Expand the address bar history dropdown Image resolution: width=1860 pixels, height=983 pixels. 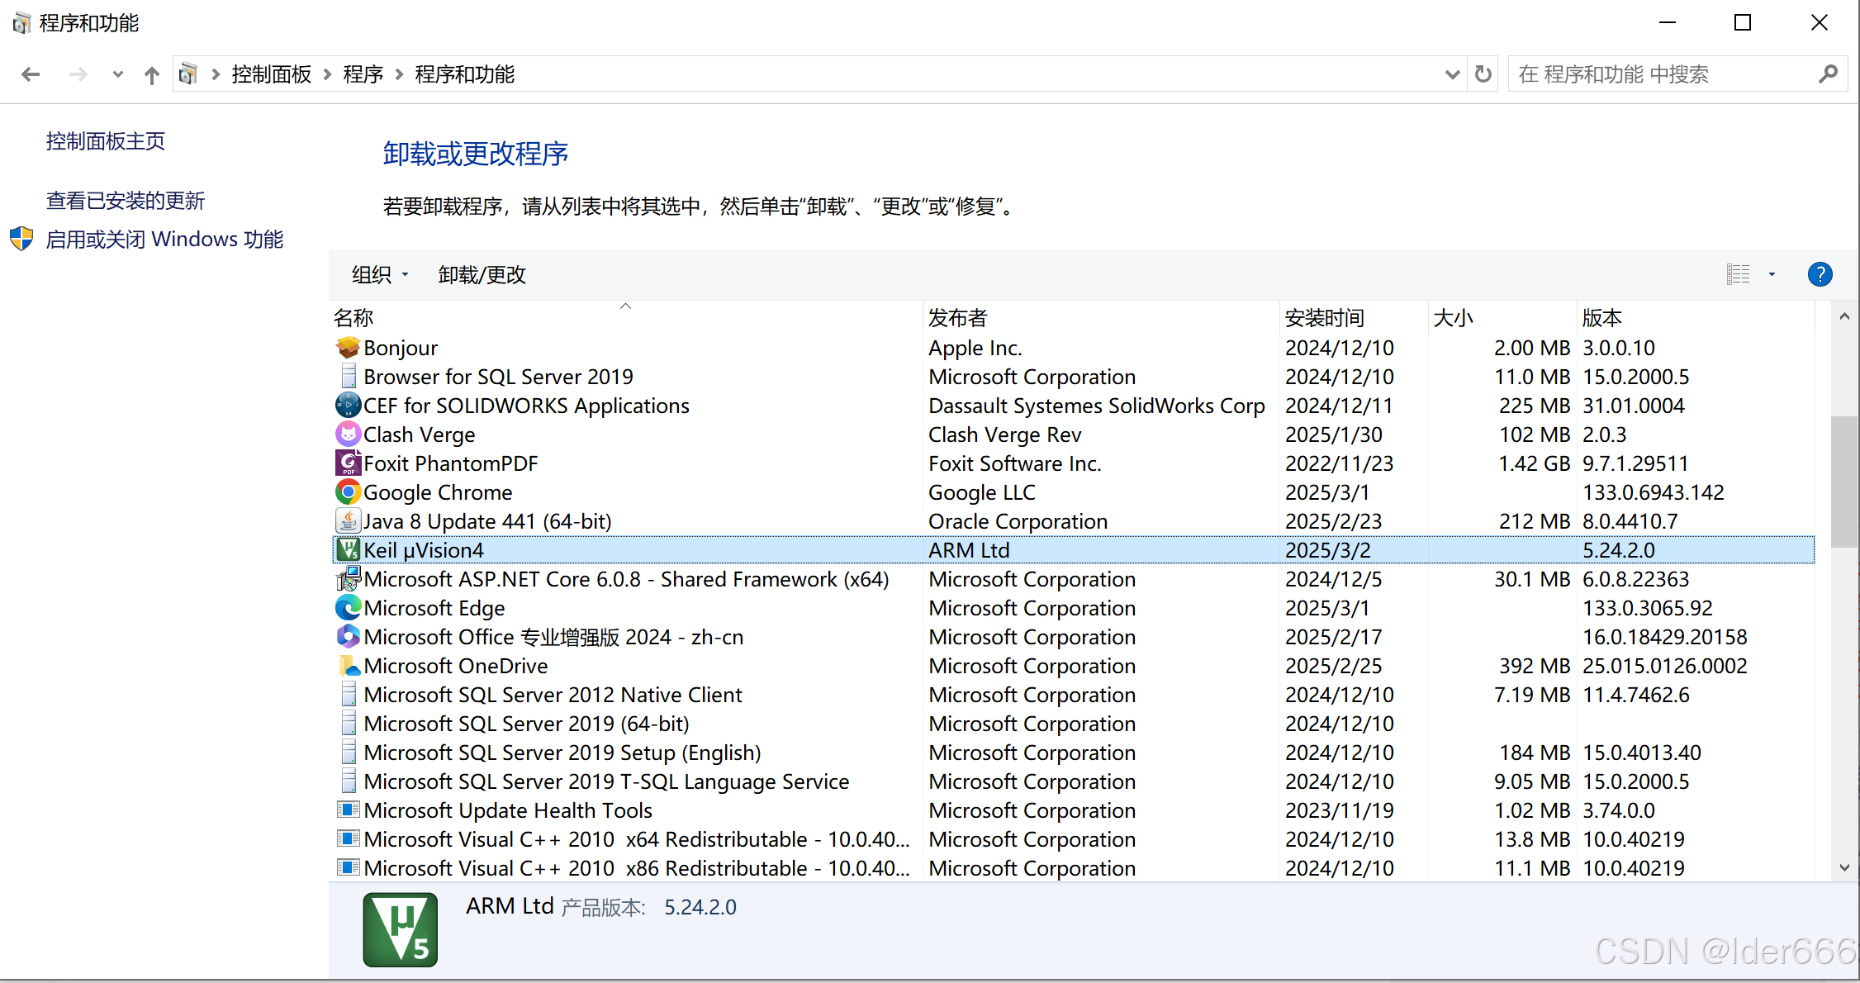point(1452,74)
